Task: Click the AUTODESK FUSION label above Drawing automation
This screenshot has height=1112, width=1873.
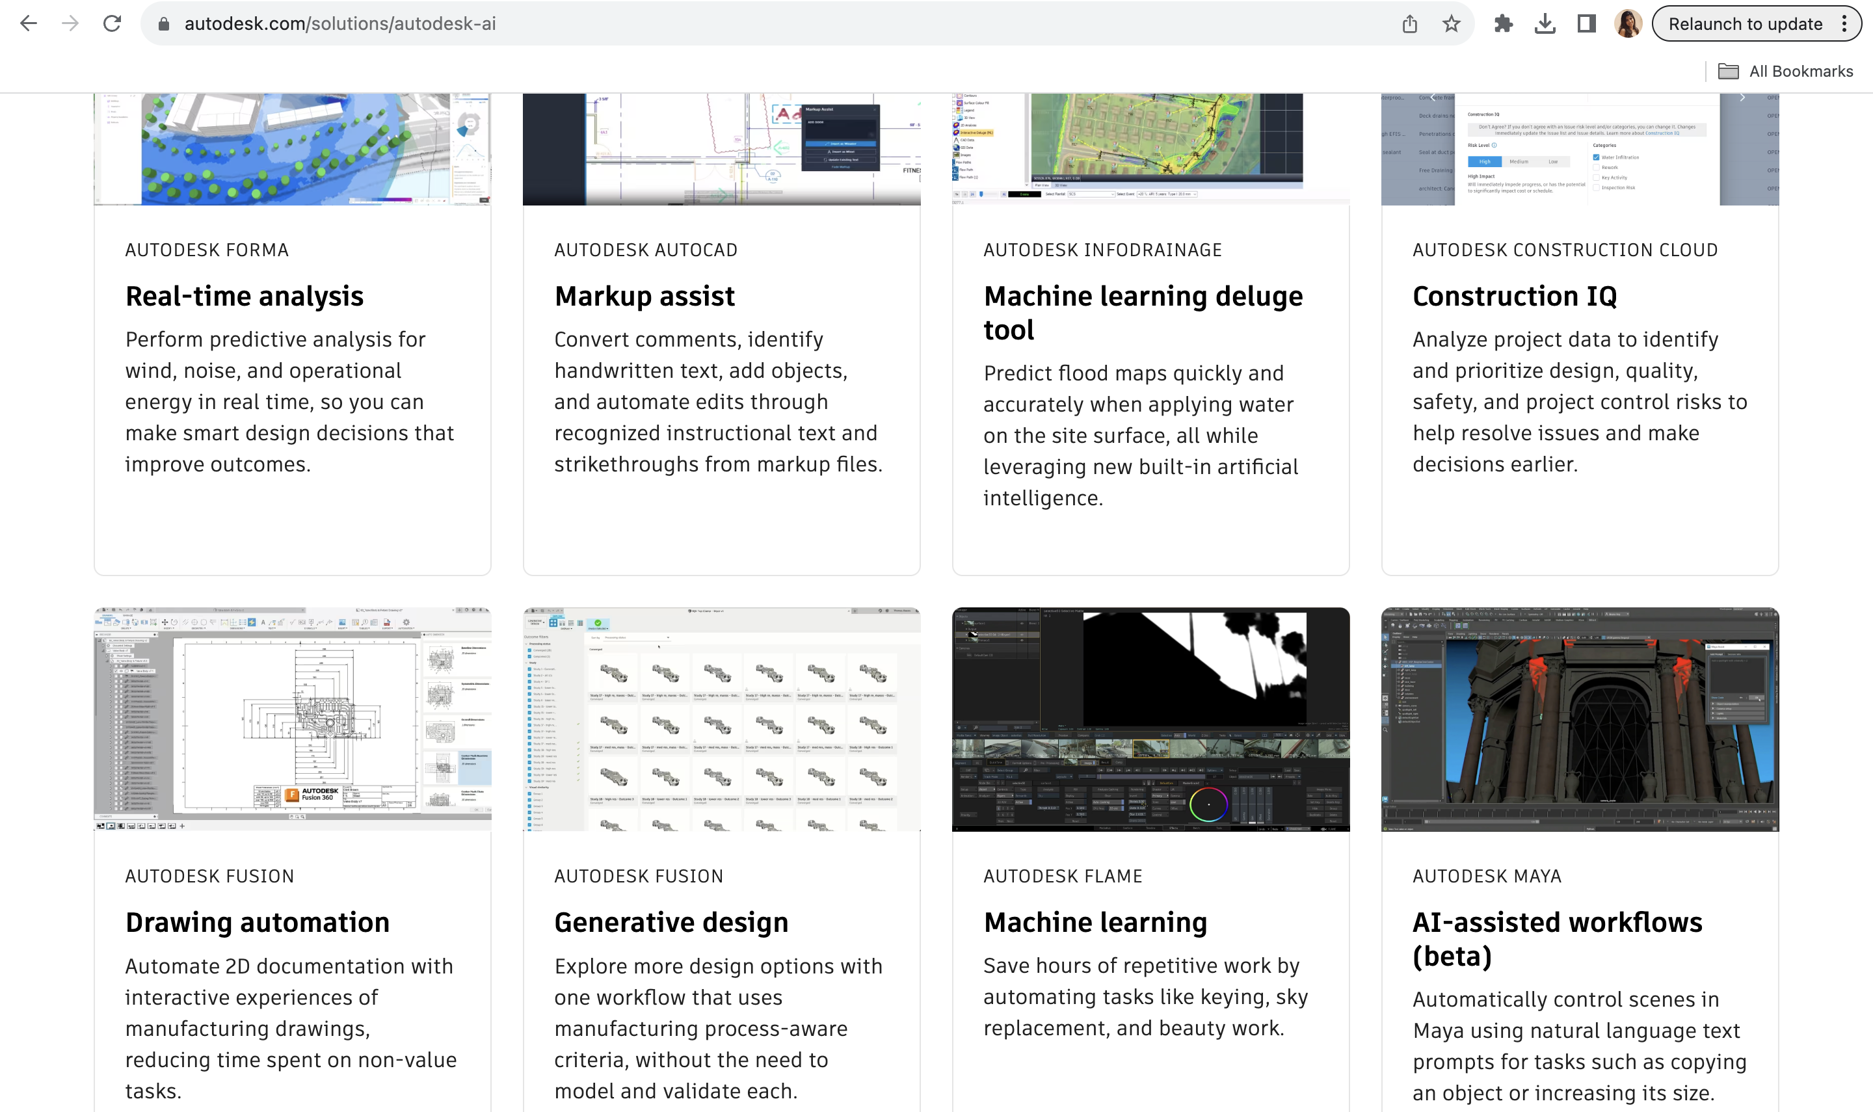Action: click(x=210, y=877)
